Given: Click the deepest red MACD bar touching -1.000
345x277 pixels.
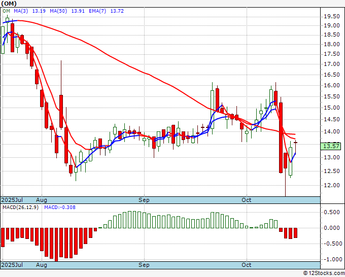Looking at the screenshot, I should (x=56, y=245).
